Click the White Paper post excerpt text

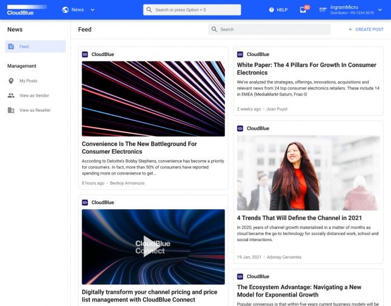coord(308,88)
